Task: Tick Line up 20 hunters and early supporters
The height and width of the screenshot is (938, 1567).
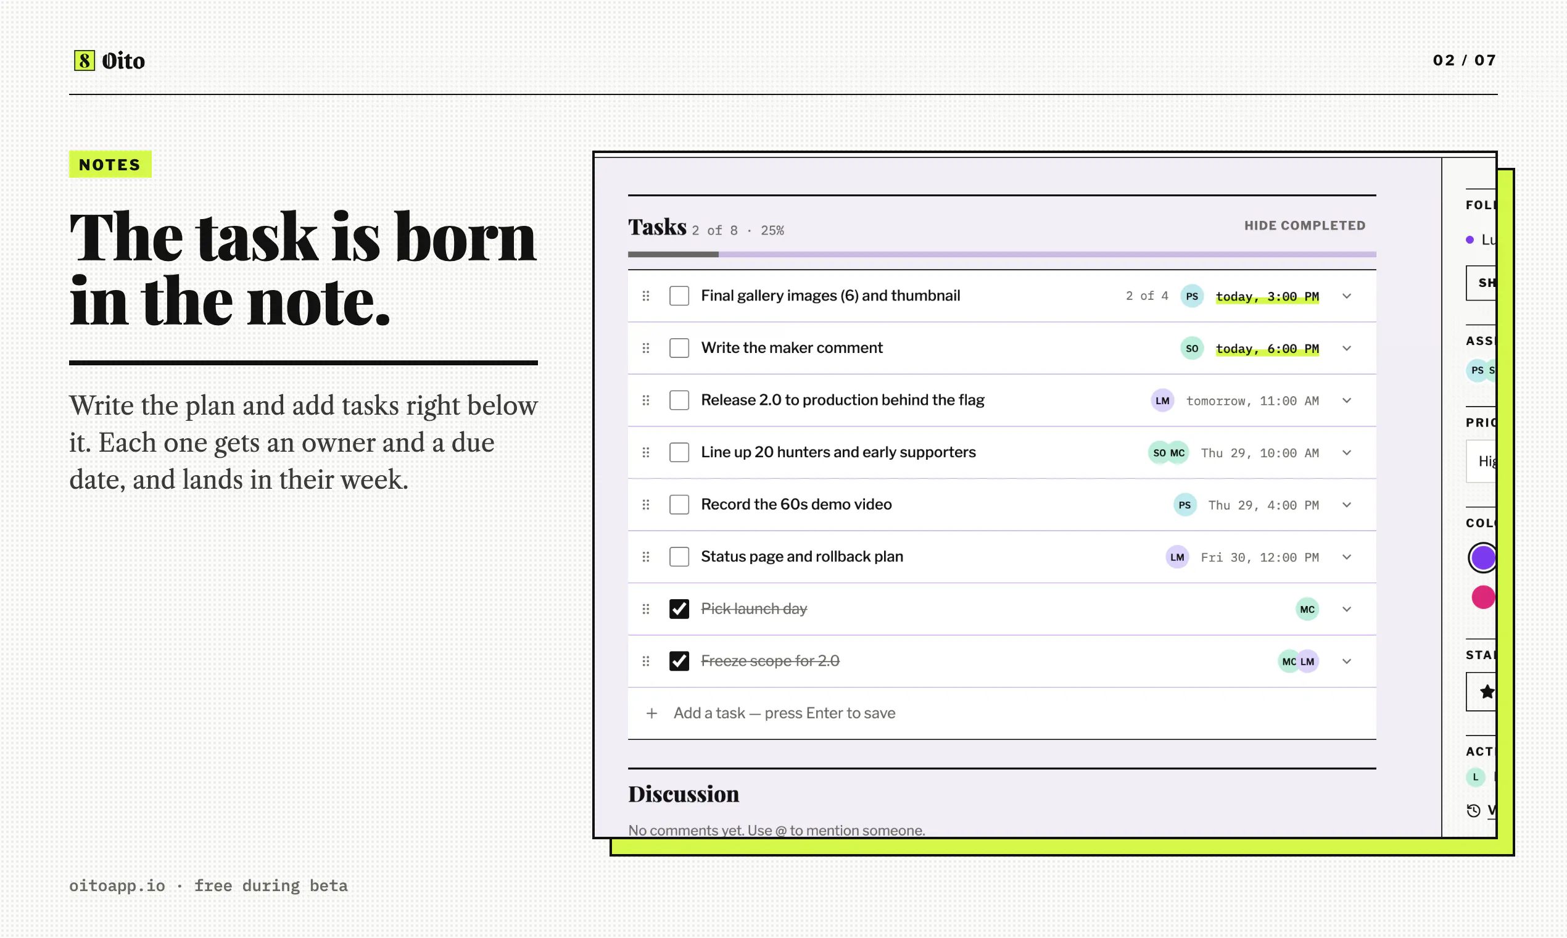Action: click(679, 452)
